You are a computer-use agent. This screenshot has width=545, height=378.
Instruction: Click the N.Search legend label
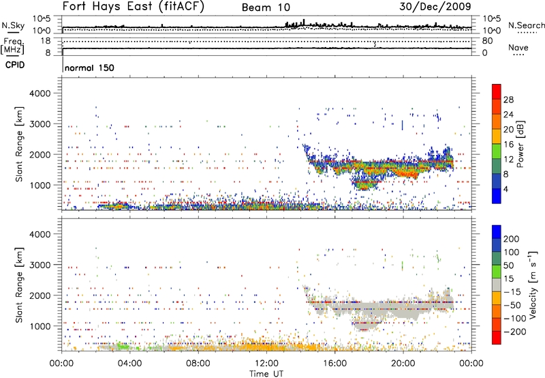[x=526, y=25]
